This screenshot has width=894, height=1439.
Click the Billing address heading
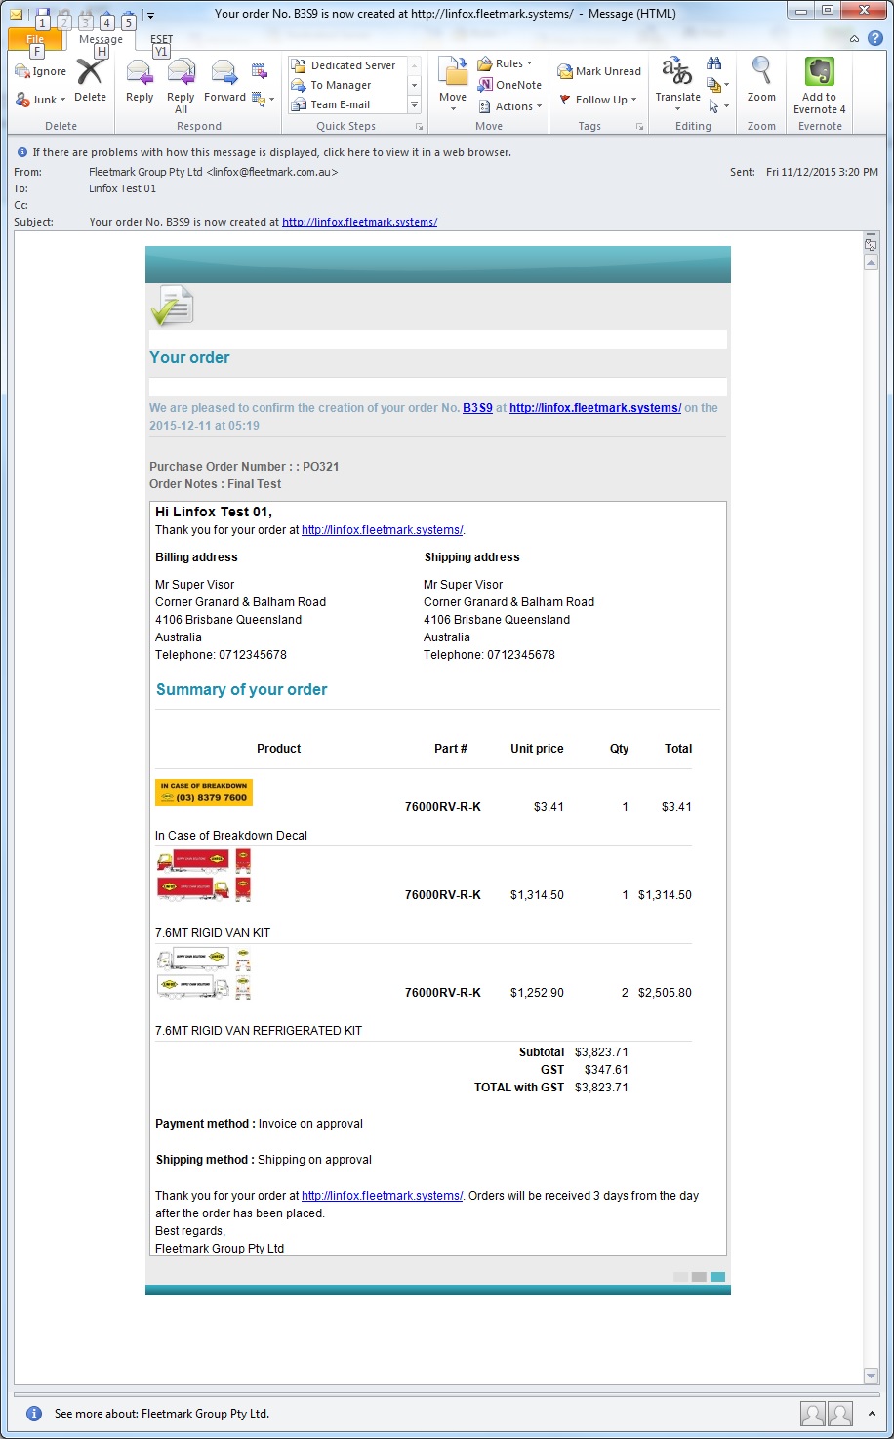pyautogui.click(x=196, y=557)
